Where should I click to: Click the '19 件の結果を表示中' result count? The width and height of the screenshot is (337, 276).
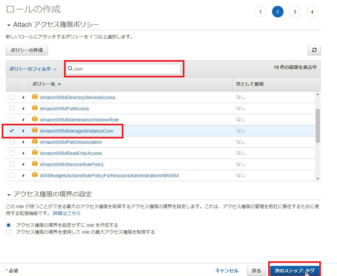click(x=295, y=67)
